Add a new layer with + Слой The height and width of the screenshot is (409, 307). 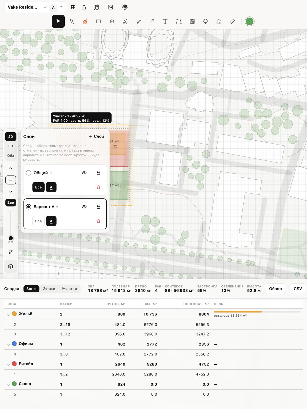pyautogui.click(x=96, y=136)
